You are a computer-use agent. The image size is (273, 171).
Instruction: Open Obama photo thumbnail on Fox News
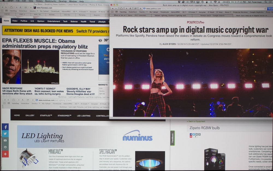pyautogui.click(x=12, y=67)
